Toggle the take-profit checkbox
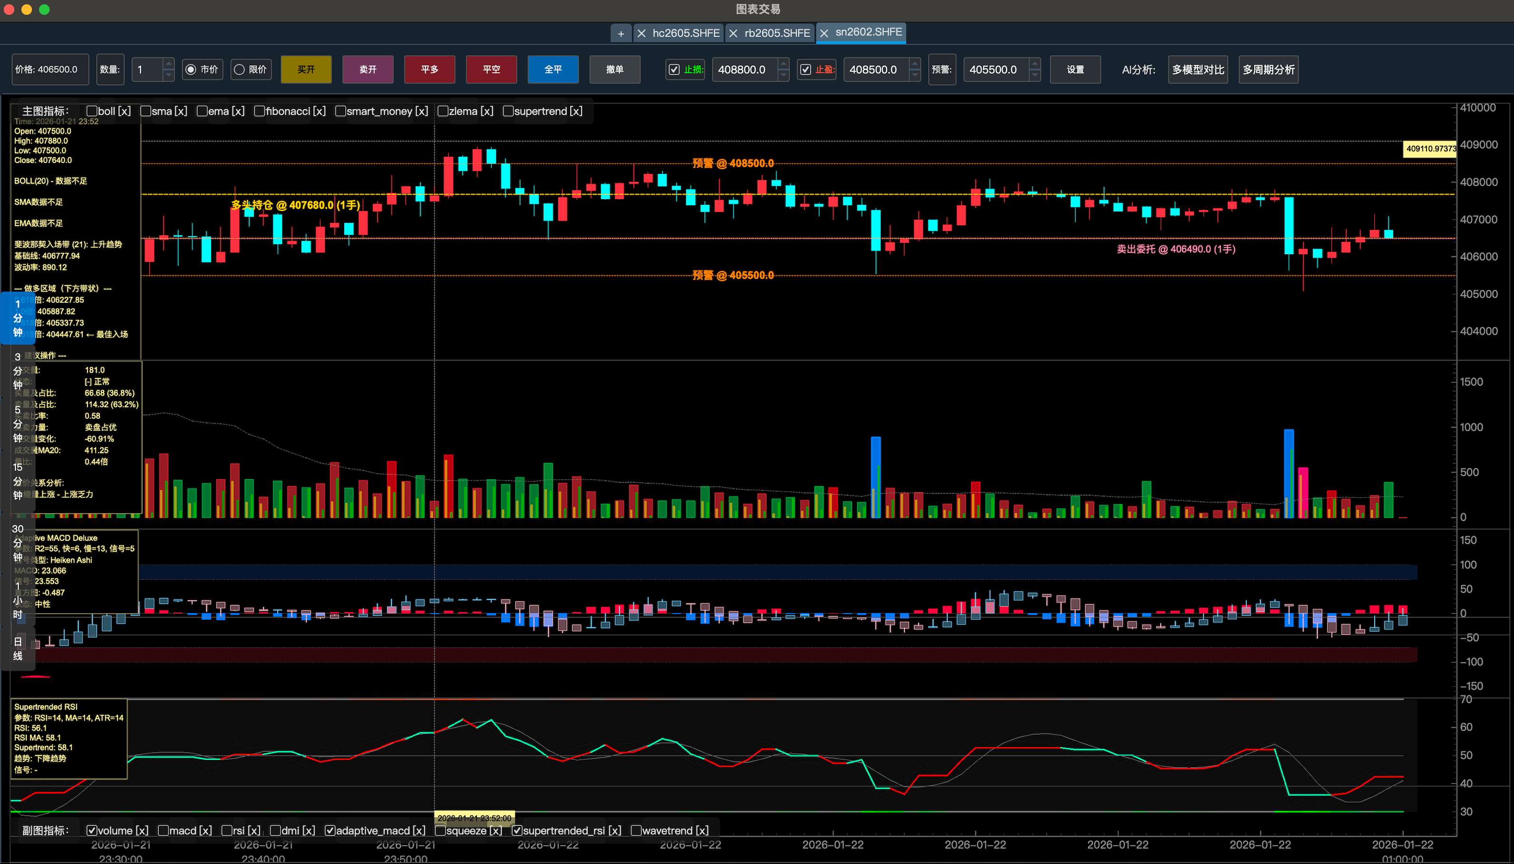 pyautogui.click(x=805, y=69)
